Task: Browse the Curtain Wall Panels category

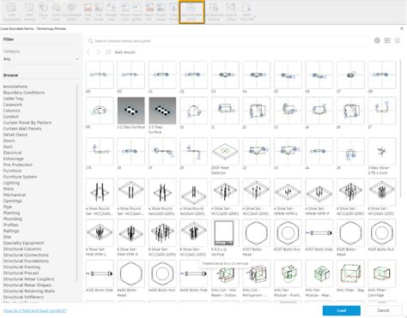Action: [22, 129]
